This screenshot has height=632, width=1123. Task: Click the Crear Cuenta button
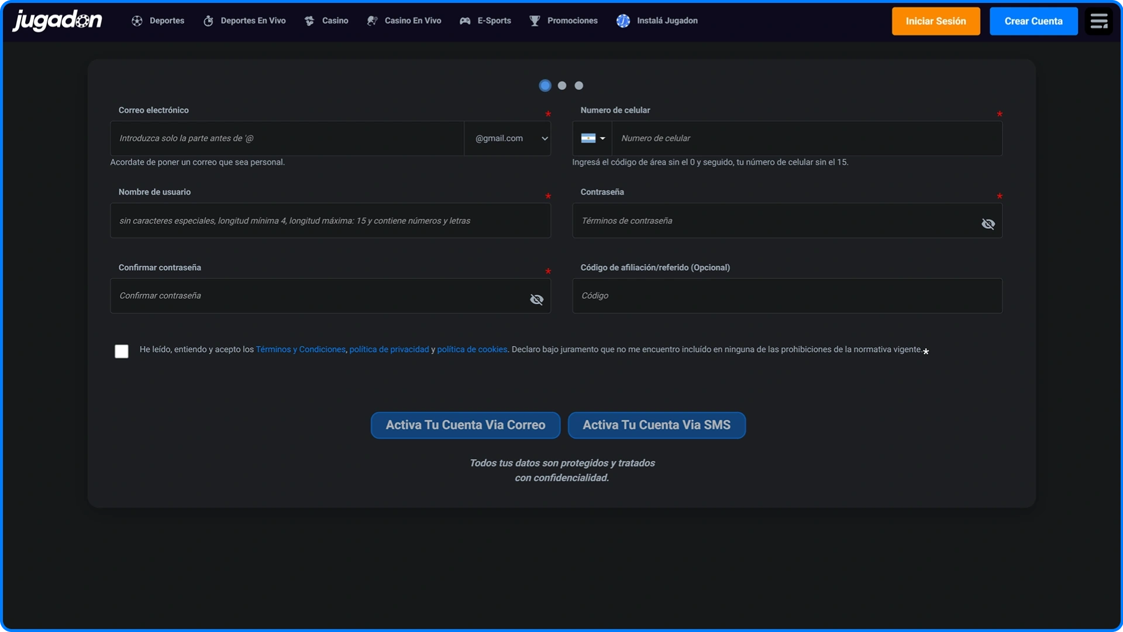point(1034,21)
